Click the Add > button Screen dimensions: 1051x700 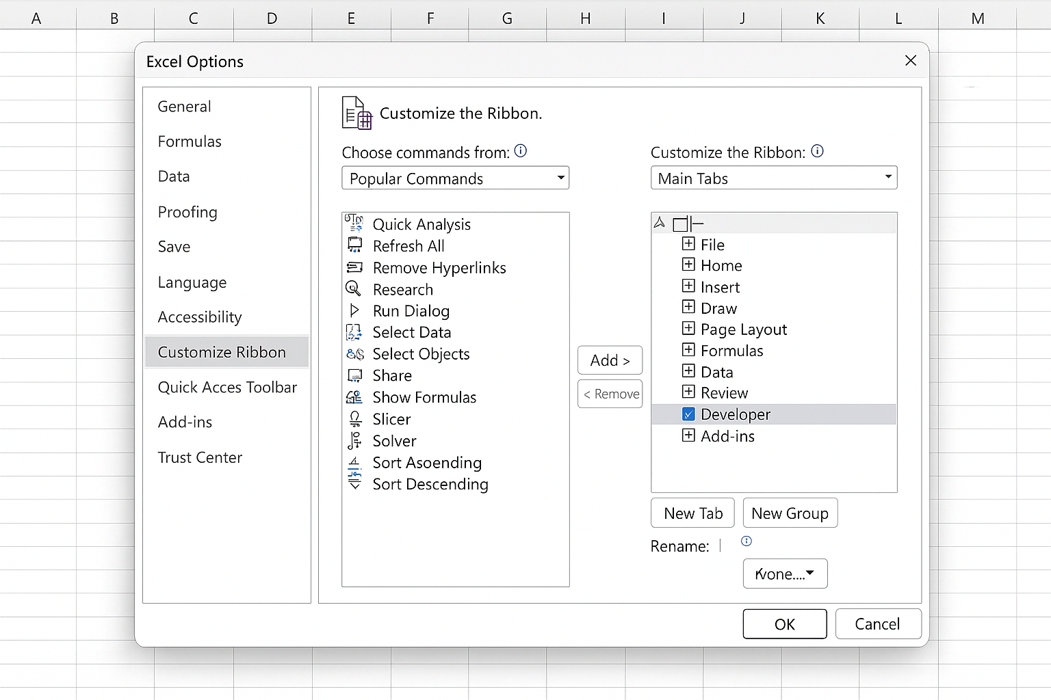pyautogui.click(x=610, y=360)
